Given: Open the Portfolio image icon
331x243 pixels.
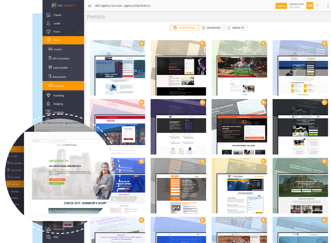Looking at the screenshot, I should (50, 86).
